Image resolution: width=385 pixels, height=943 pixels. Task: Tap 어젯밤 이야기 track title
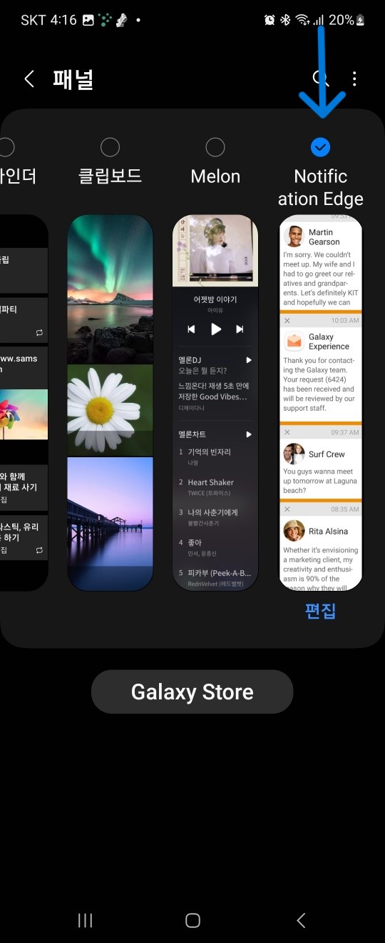tap(215, 299)
